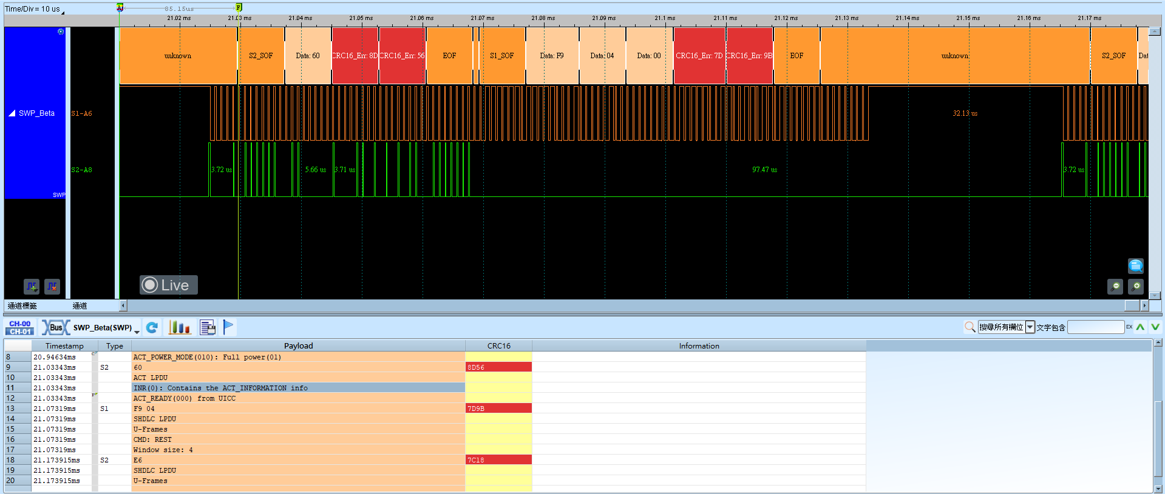The height and width of the screenshot is (494, 1165).
Task: Click the search magnifier icon
Action: pos(970,327)
